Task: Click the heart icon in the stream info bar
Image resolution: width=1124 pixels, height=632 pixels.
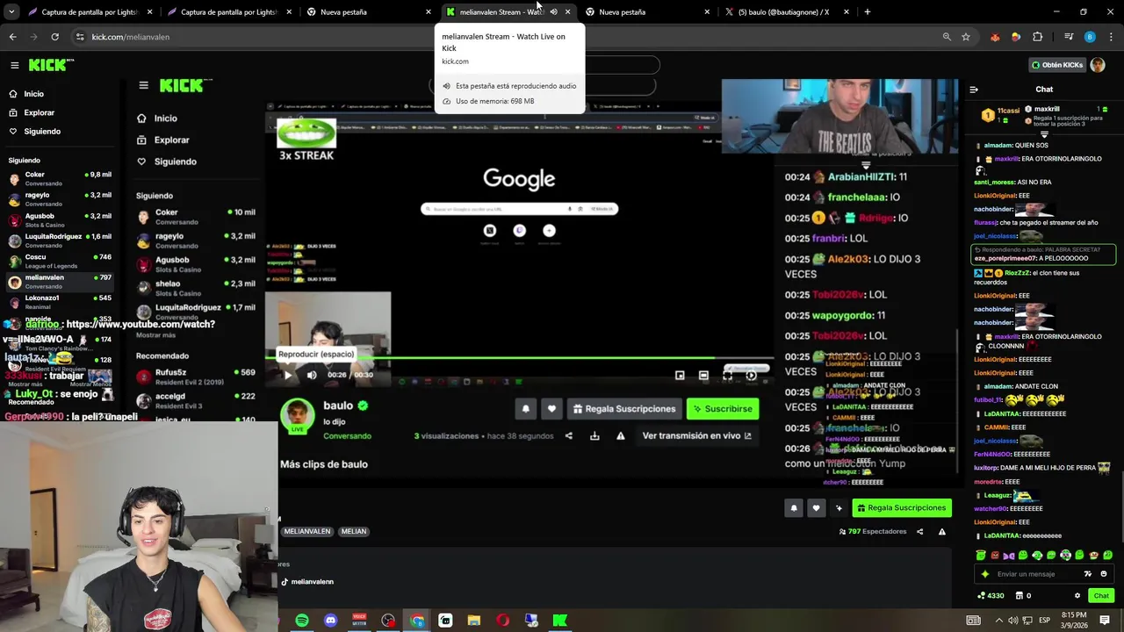Action: tap(817, 507)
